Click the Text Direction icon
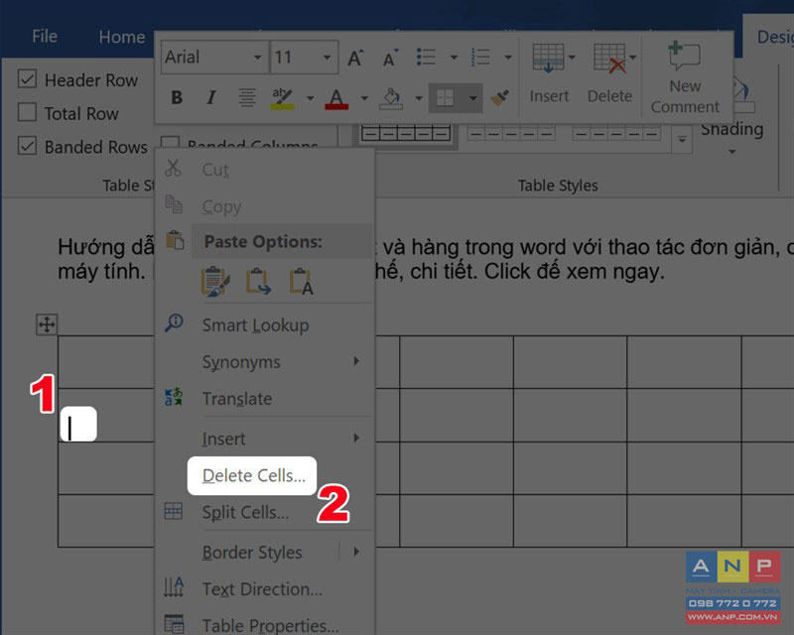The height and width of the screenshot is (635, 794). tap(173, 587)
